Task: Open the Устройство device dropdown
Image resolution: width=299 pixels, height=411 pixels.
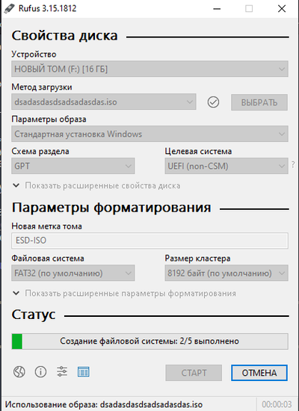Action: point(149,69)
